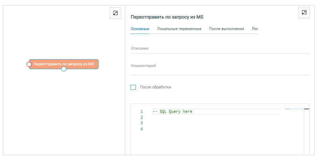This screenshot has height=161, width=320.
Task: Open the partially visible Лог tab
Action: click(x=255, y=29)
